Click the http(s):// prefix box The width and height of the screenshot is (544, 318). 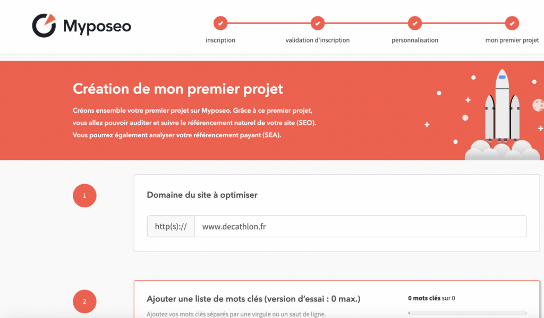click(171, 227)
